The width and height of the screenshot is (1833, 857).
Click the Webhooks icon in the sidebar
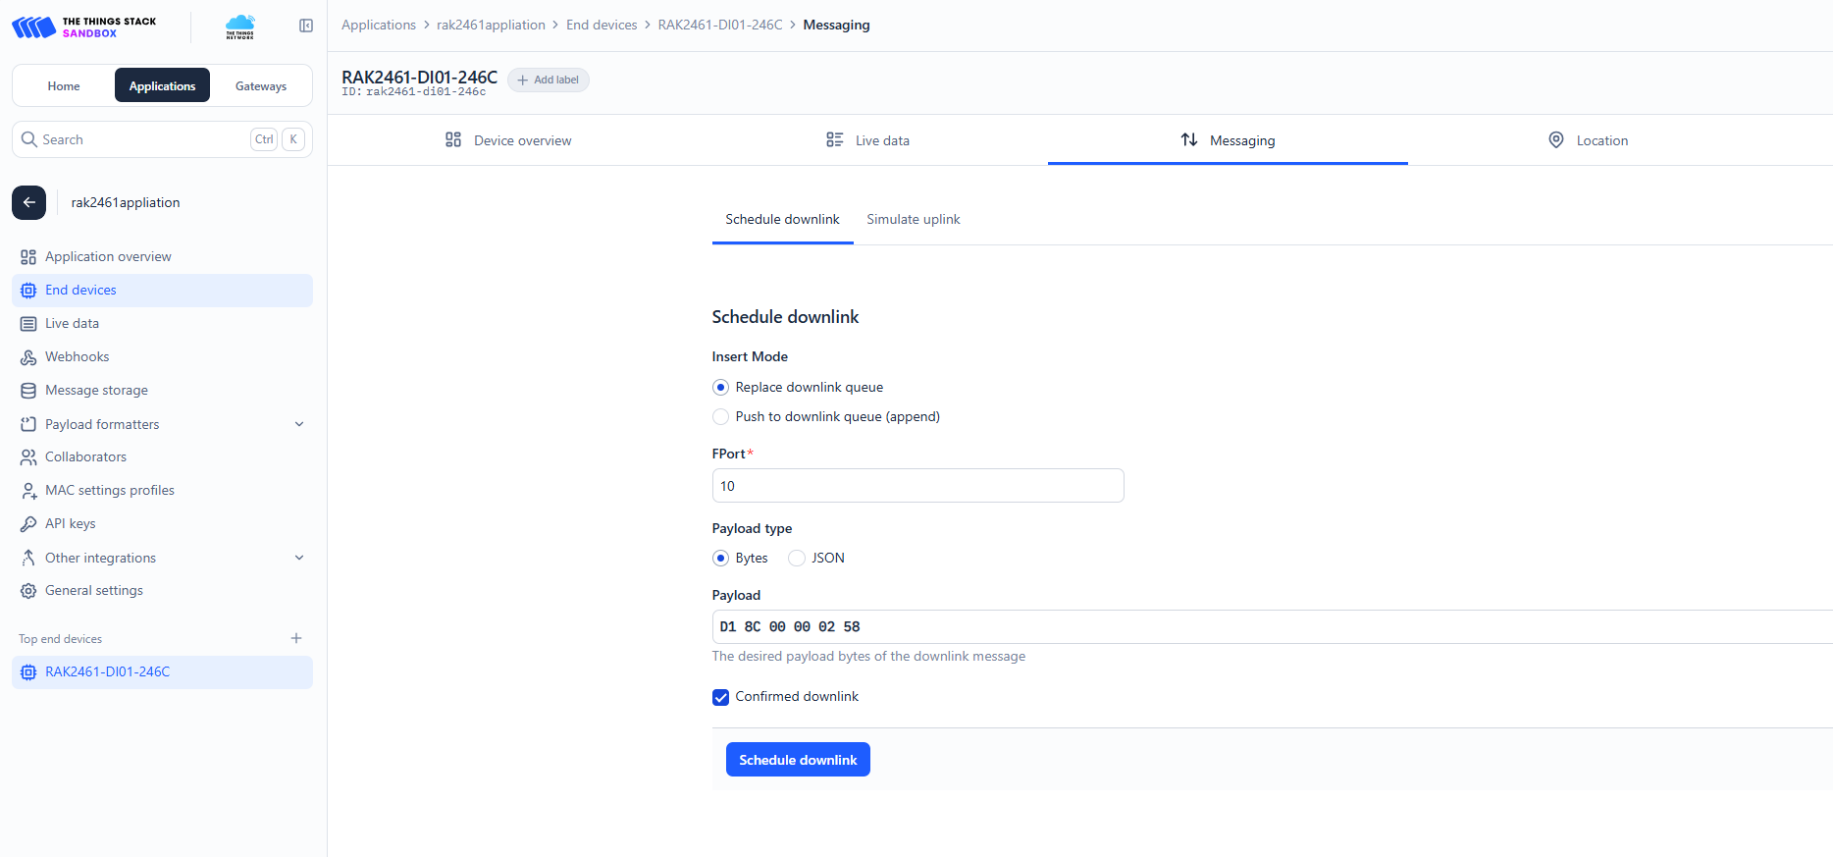click(x=28, y=357)
